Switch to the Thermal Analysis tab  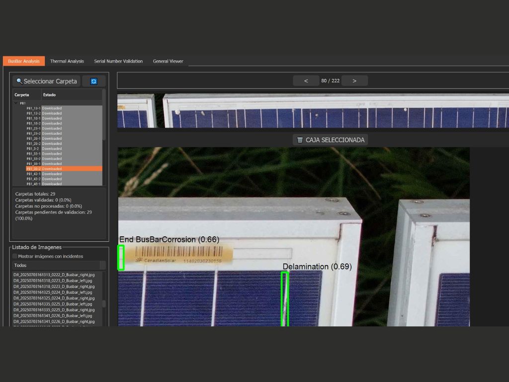pos(67,61)
